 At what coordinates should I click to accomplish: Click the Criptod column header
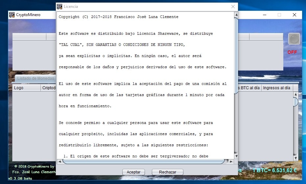click(49, 88)
